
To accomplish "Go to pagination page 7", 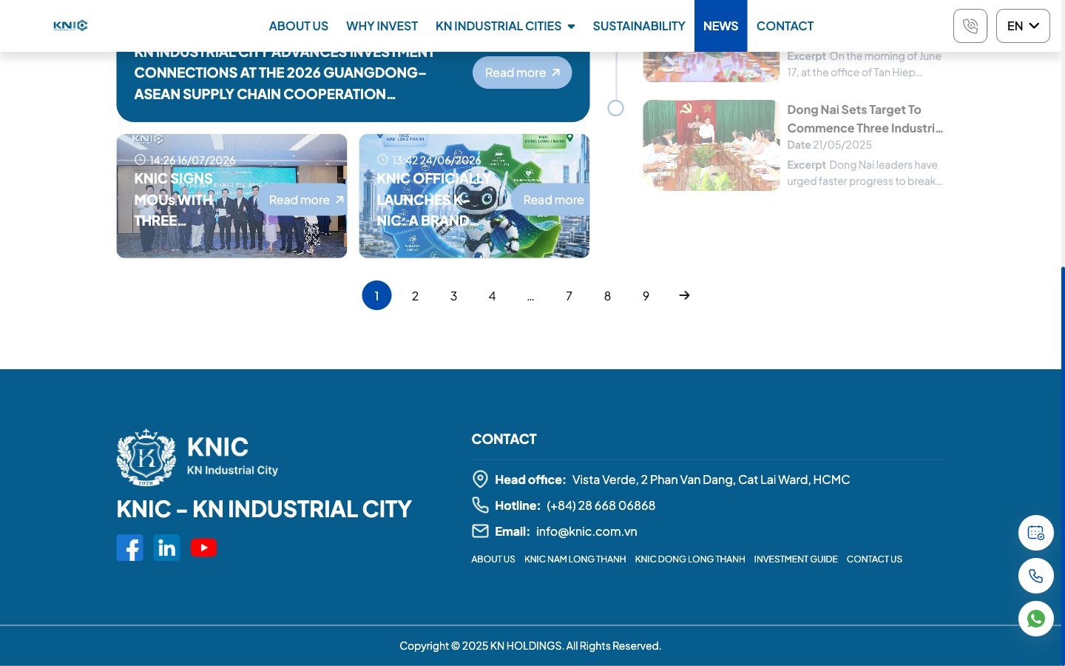I will [569, 295].
